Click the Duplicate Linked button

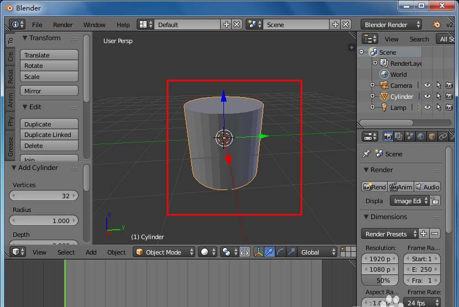point(49,135)
